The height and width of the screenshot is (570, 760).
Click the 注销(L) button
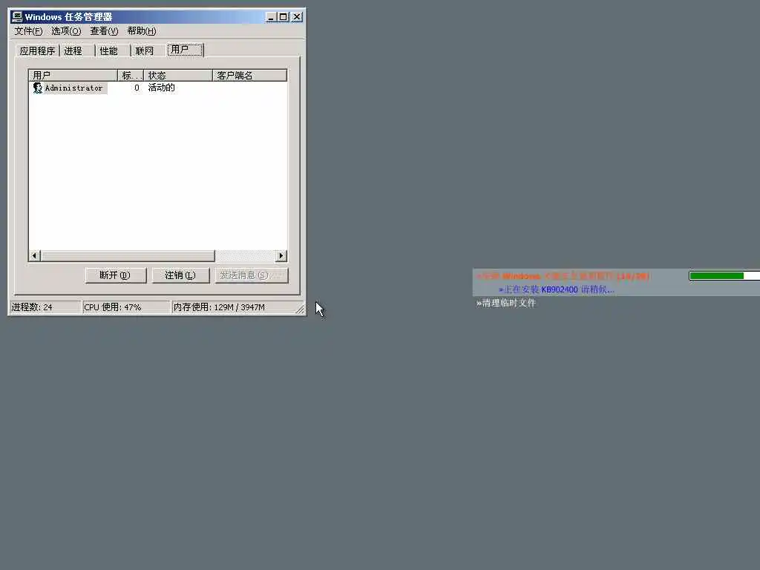click(180, 275)
